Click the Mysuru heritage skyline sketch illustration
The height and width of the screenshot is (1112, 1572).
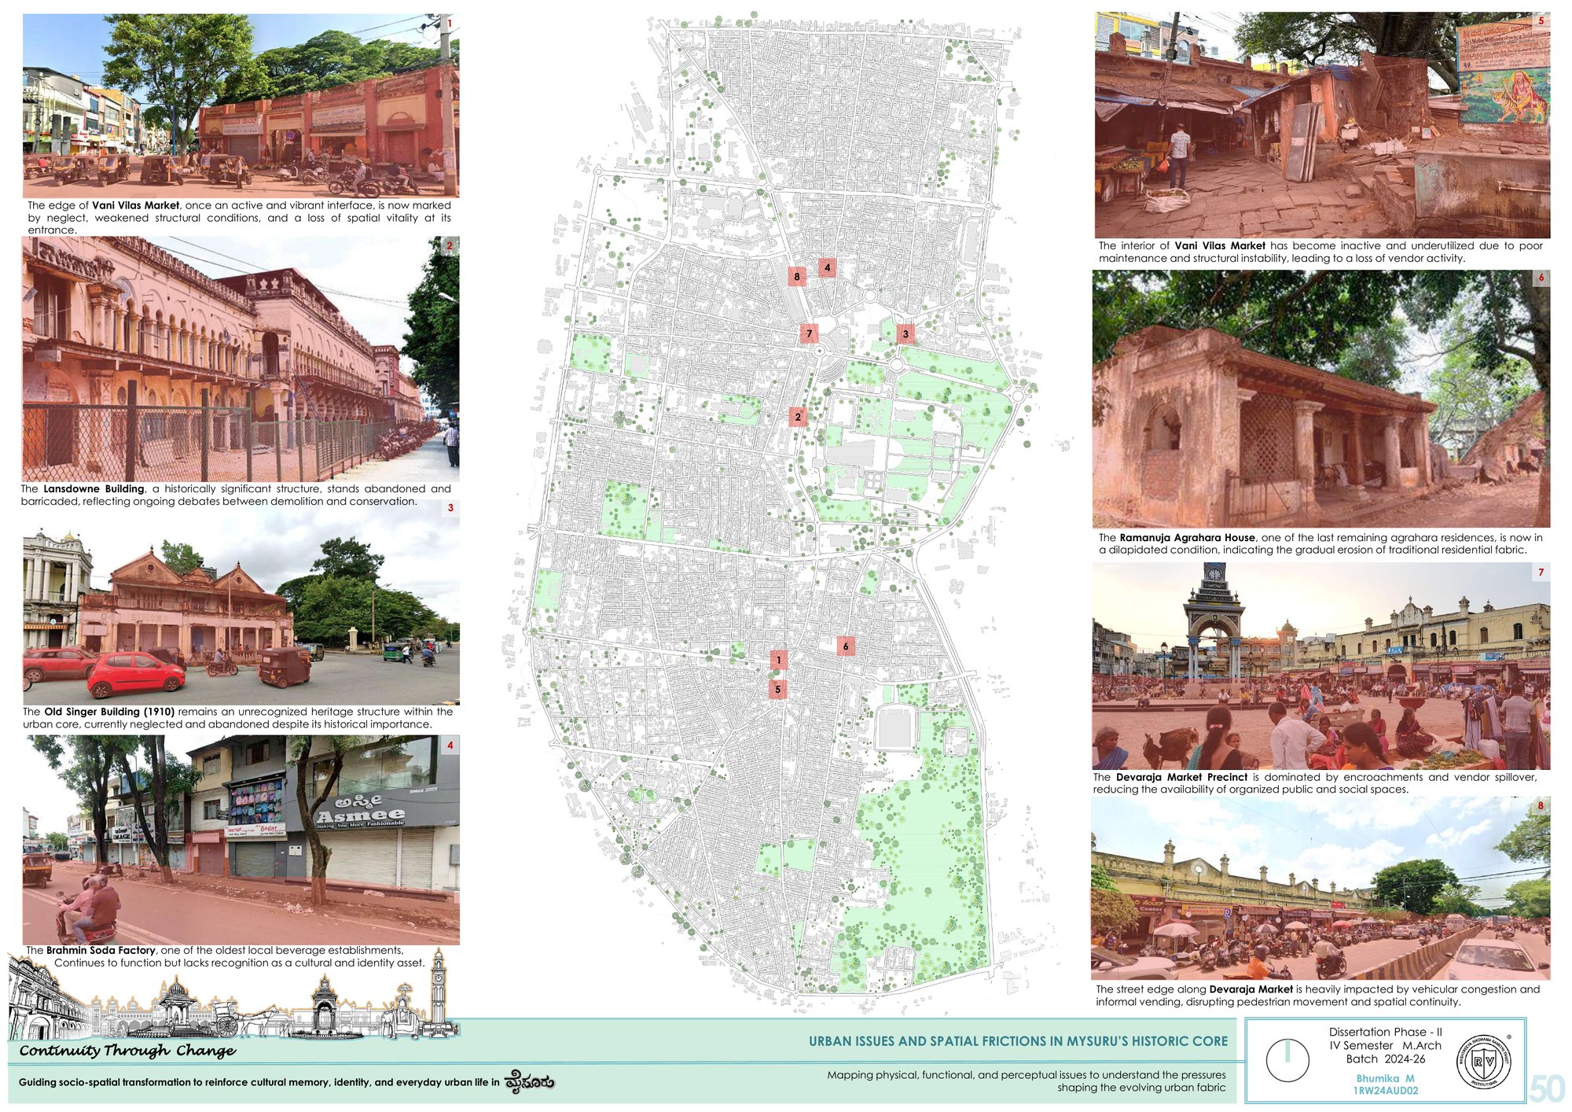click(x=233, y=995)
